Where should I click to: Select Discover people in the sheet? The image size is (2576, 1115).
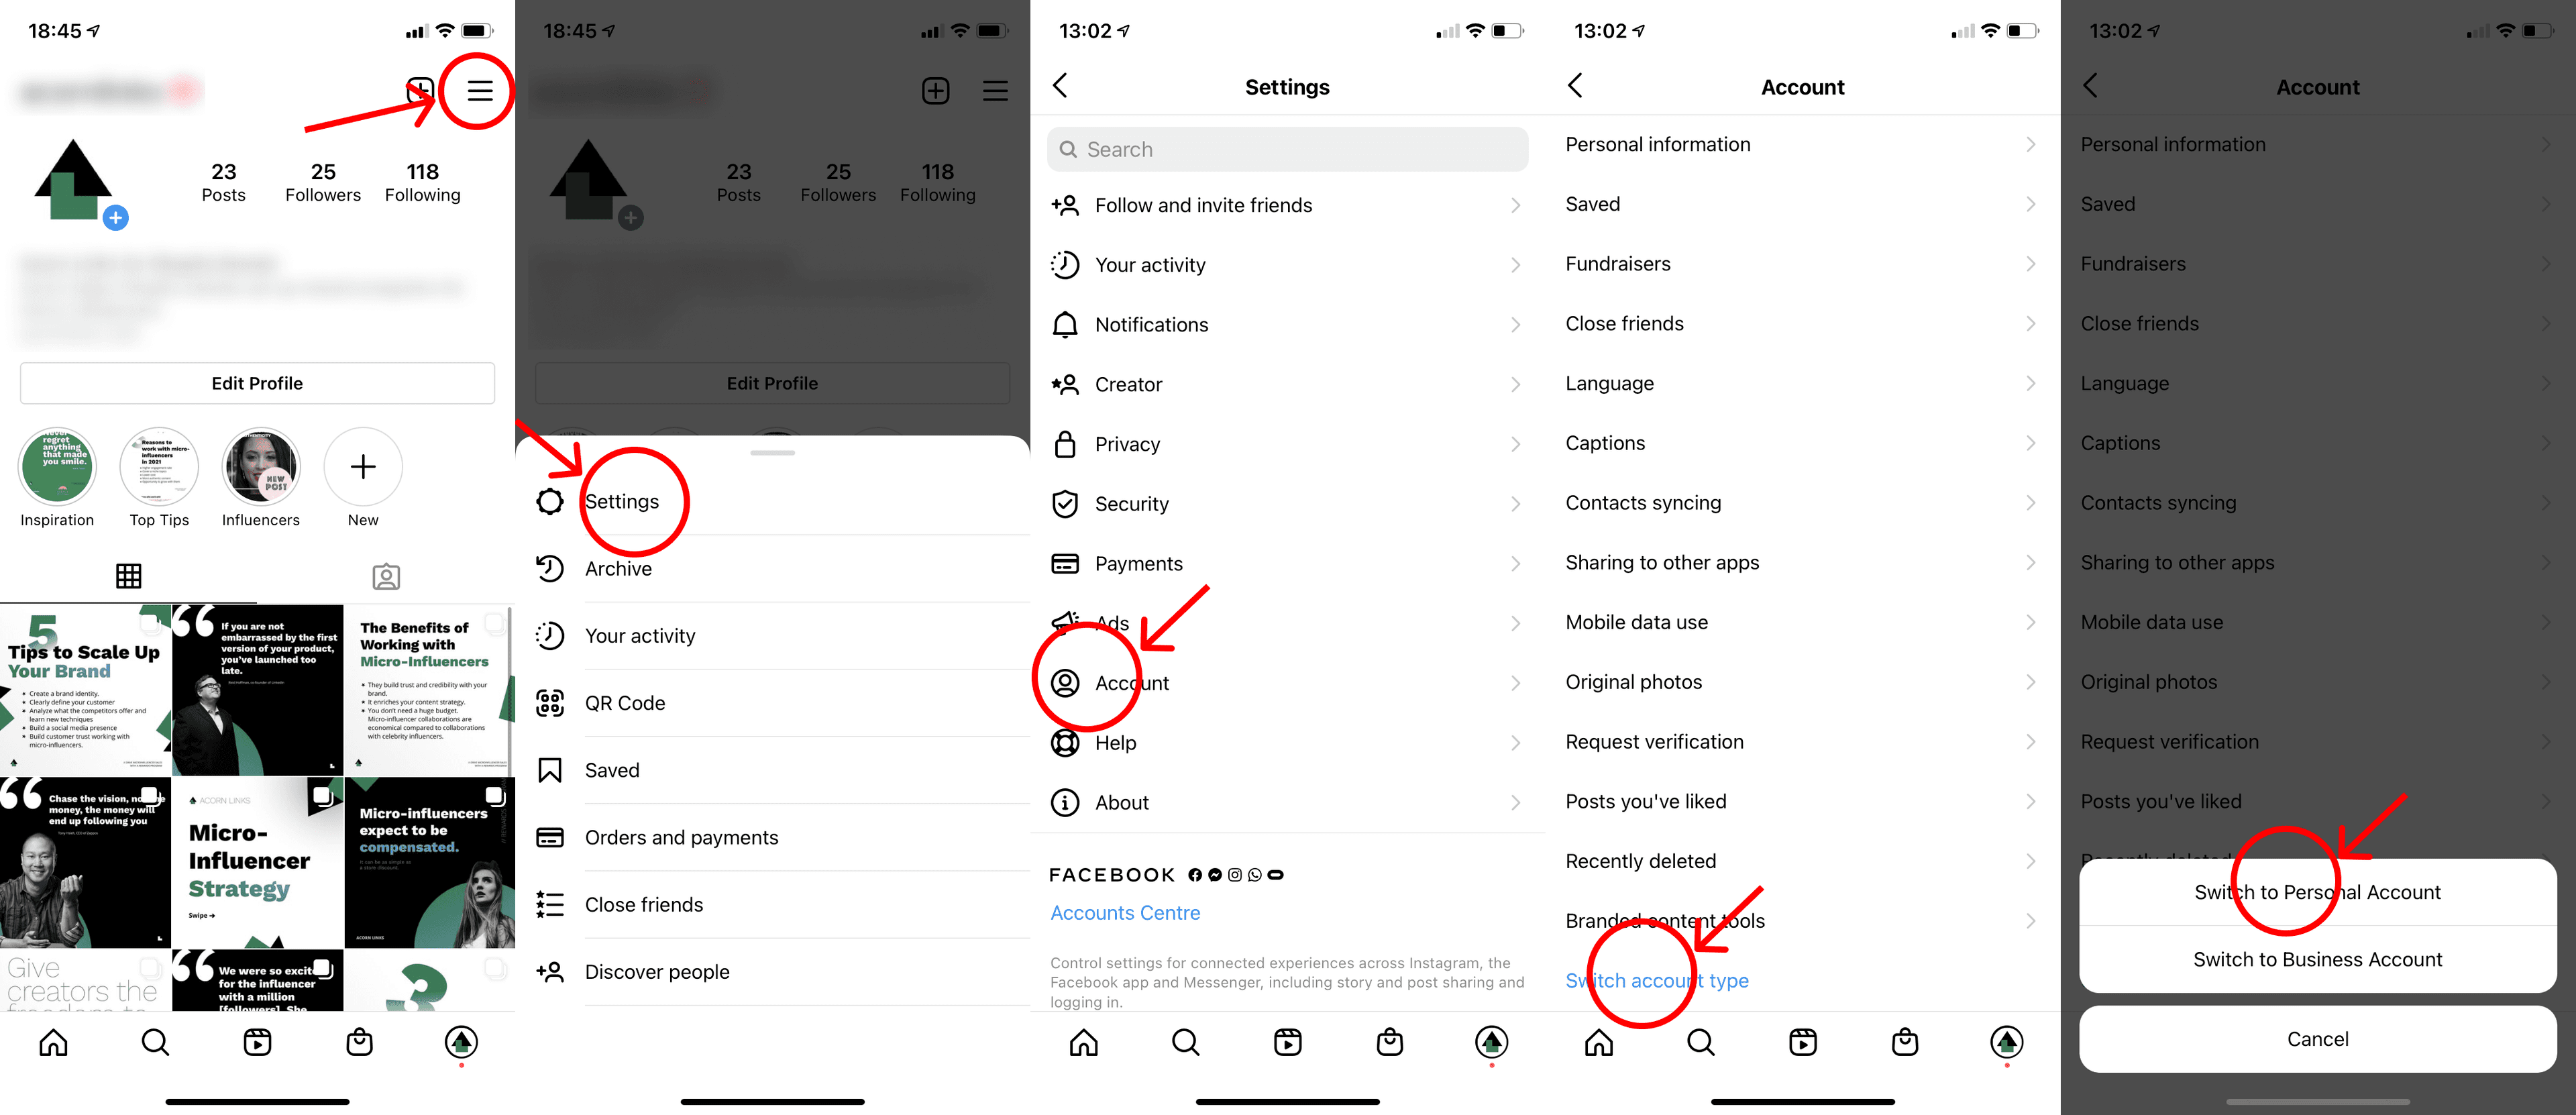772,971
